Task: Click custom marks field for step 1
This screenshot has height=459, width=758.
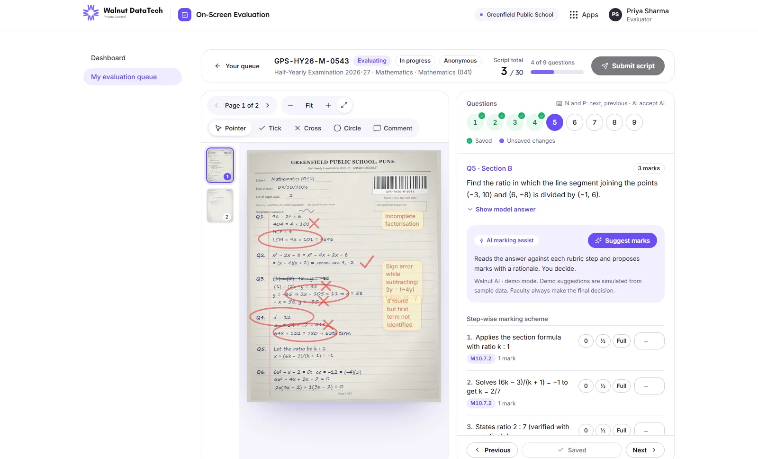Action: coord(650,341)
